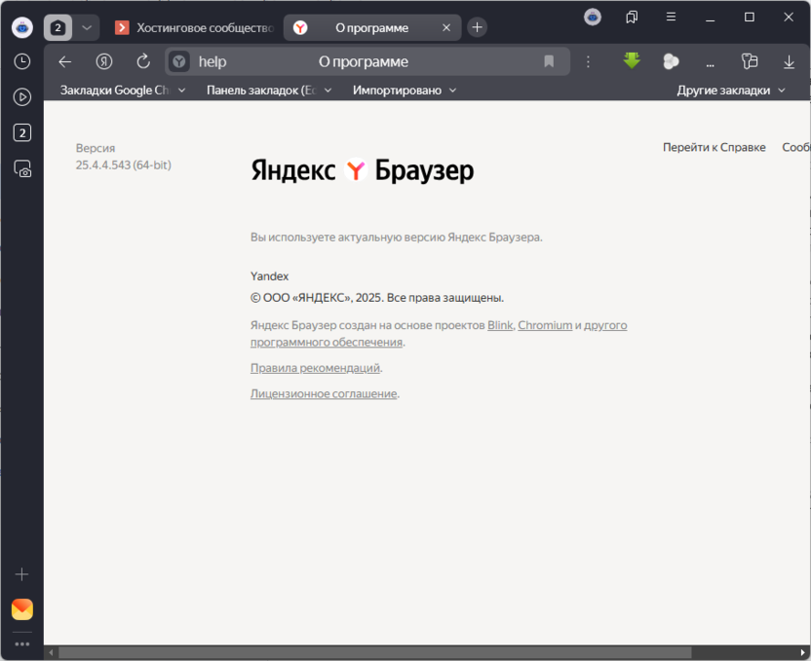Click the green download arrow extension icon
This screenshot has width=811, height=661.
pos(632,61)
